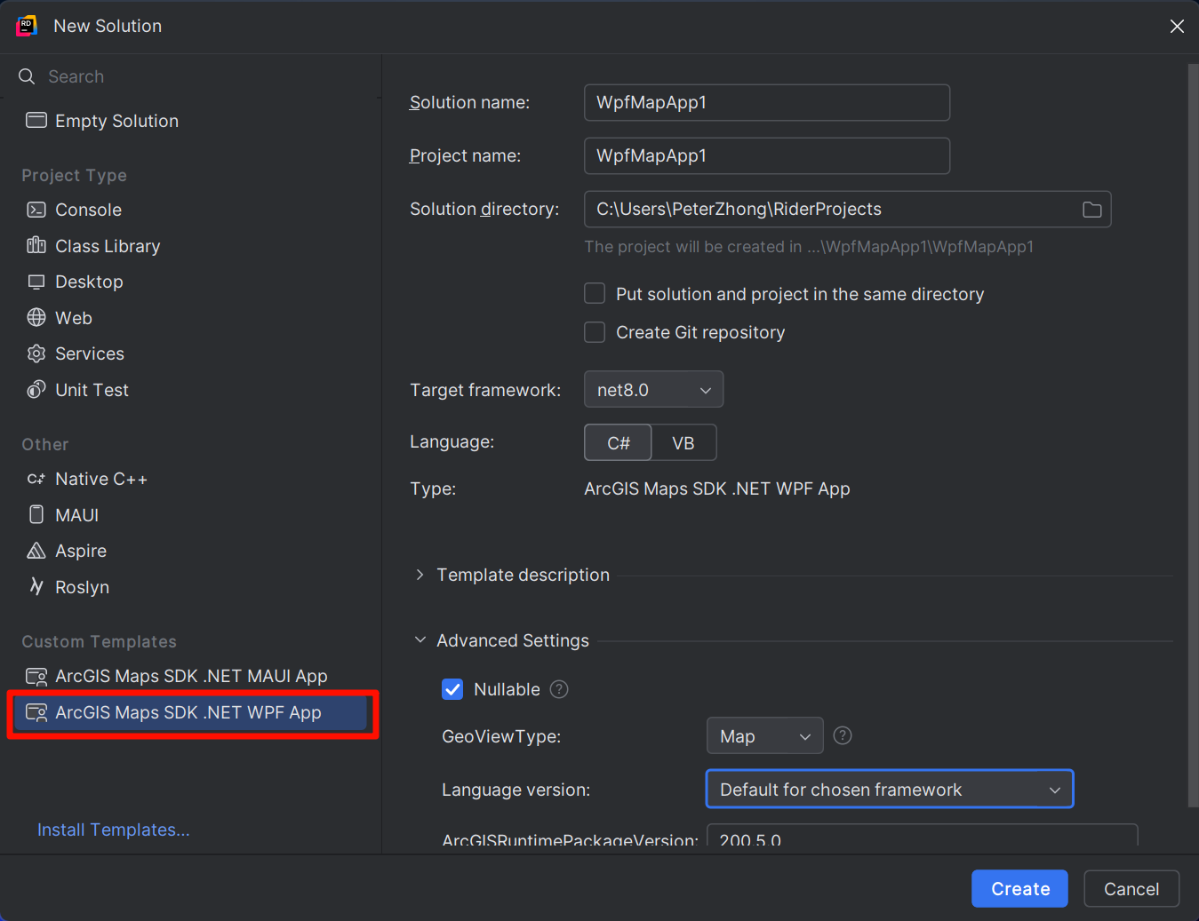The height and width of the screenshot is (921, 1199).
Task: Browse for solution directory via folder icon
Action: click(x=1092, y=210)
